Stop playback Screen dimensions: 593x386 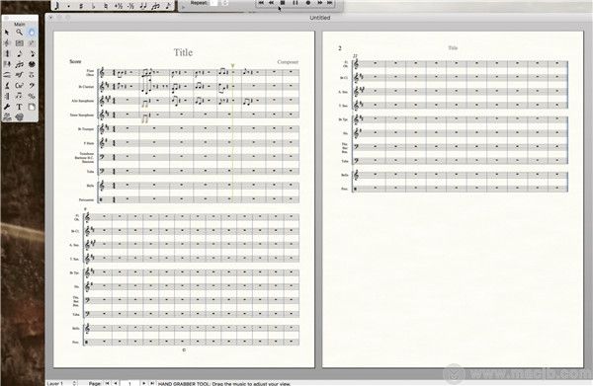pos(283,3)
